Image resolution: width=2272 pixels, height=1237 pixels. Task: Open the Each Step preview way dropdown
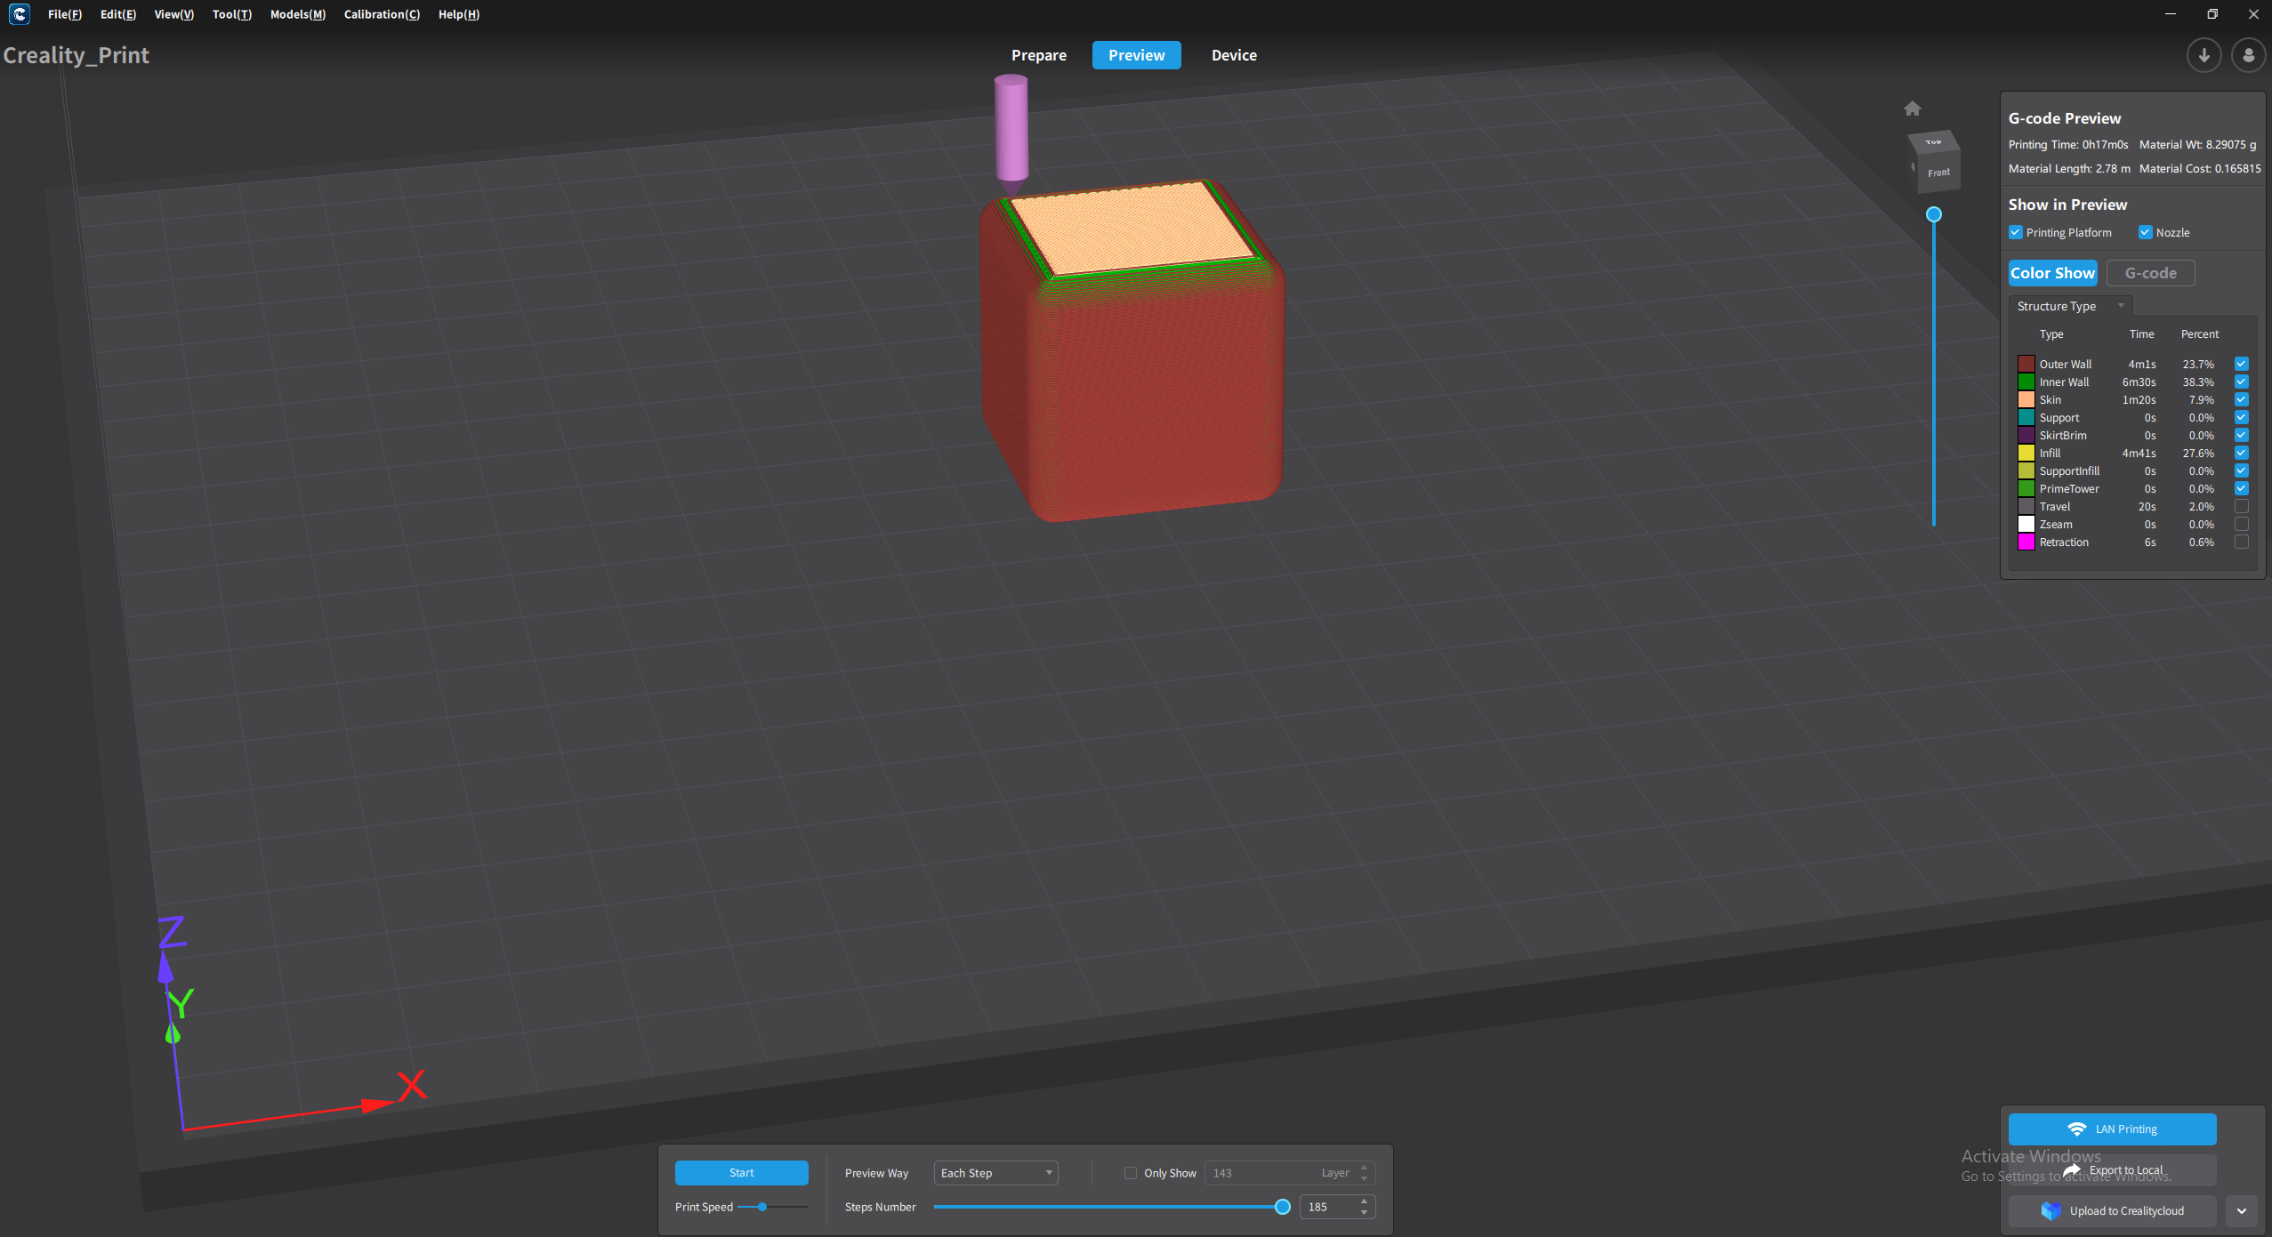(x=995, y=1173)
